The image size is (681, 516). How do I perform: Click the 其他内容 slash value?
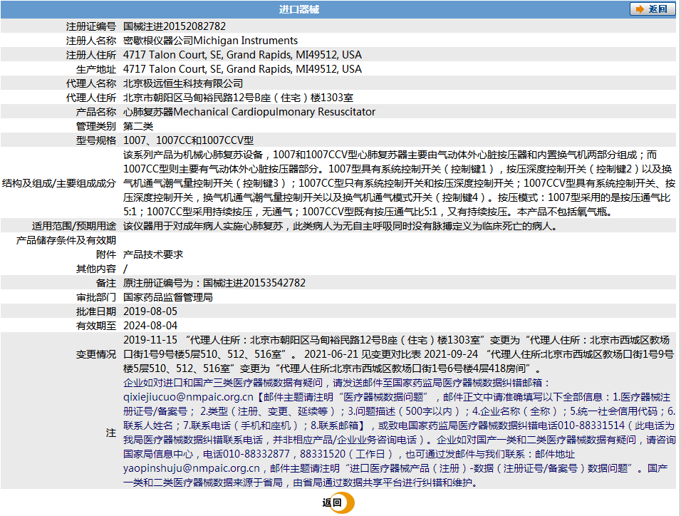click(125, 269)
